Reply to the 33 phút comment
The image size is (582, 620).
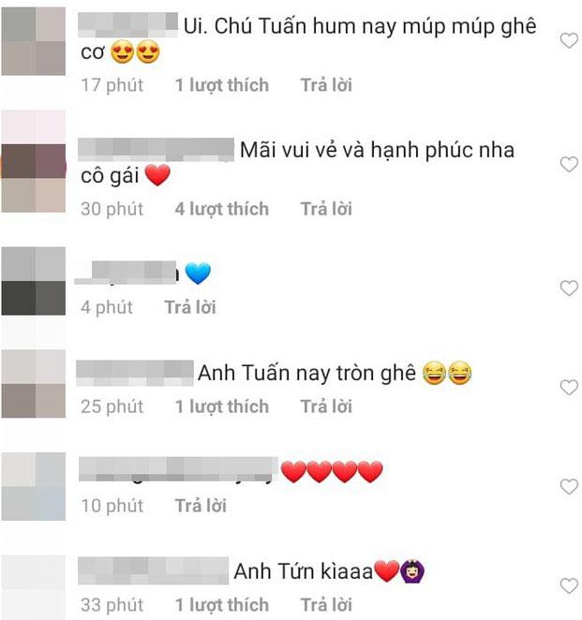click(326, 605)
